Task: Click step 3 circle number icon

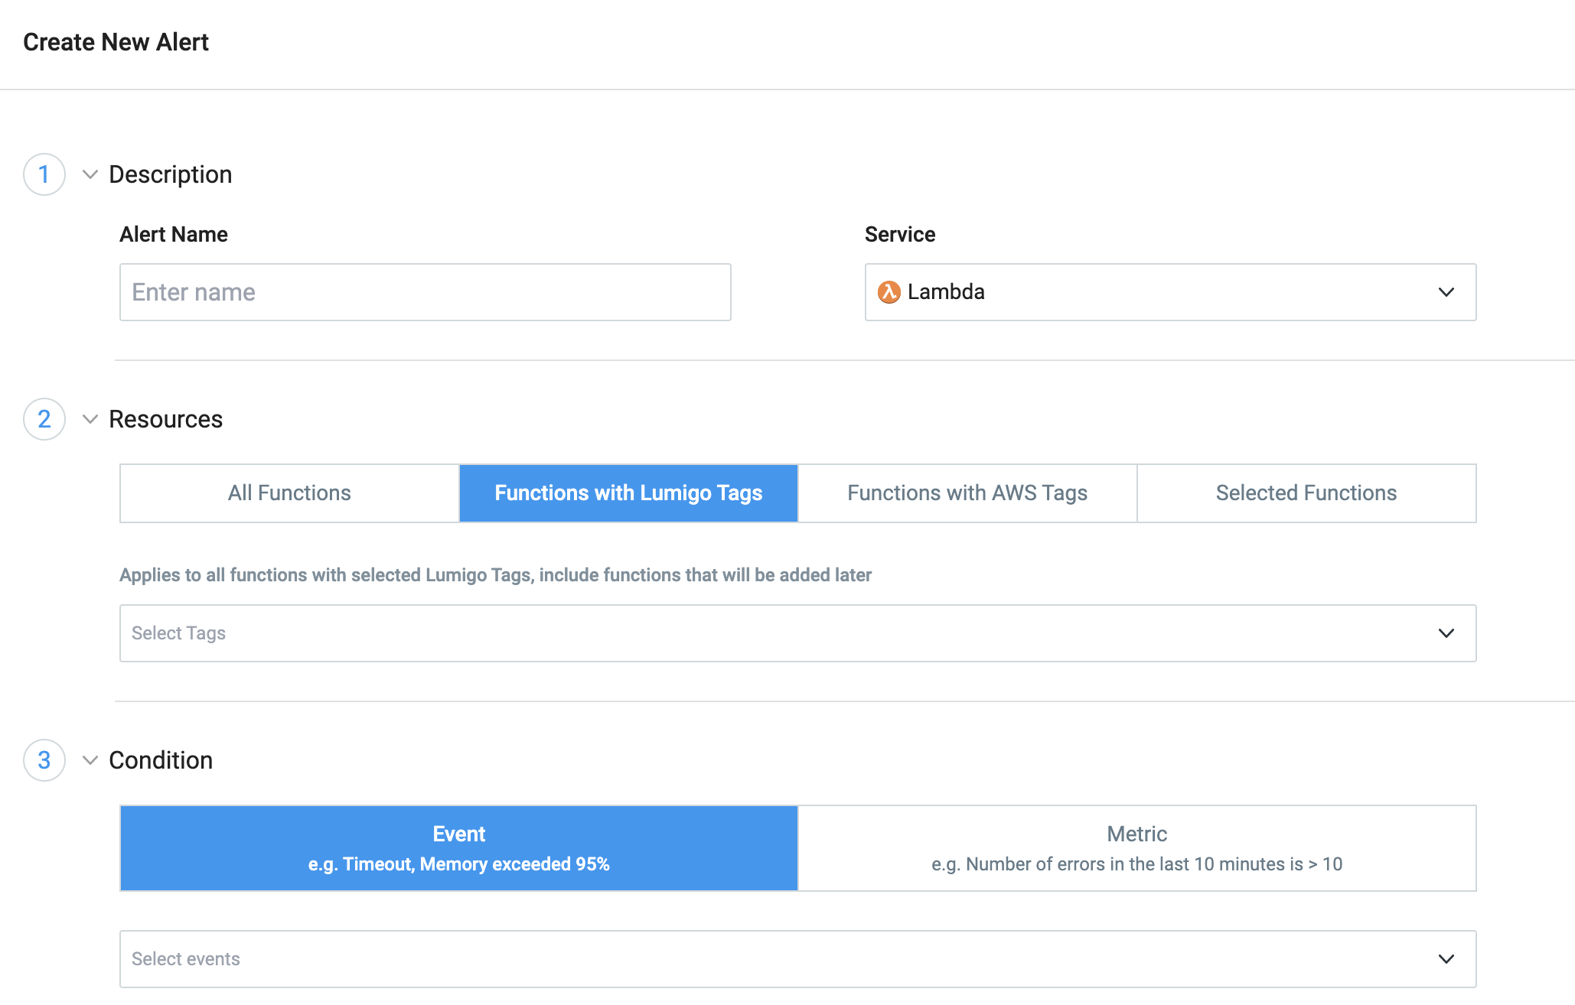Action: tap(44, 760)
